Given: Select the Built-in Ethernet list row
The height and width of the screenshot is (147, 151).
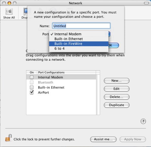Looking at the screenshot, I should pyautogui.click(x=61, y=87).
